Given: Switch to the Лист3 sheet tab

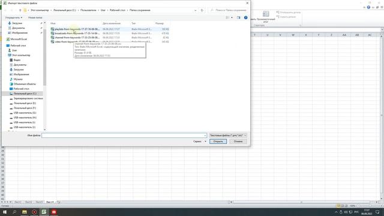Looking at the screenshot, I should (x=39, y=202).
